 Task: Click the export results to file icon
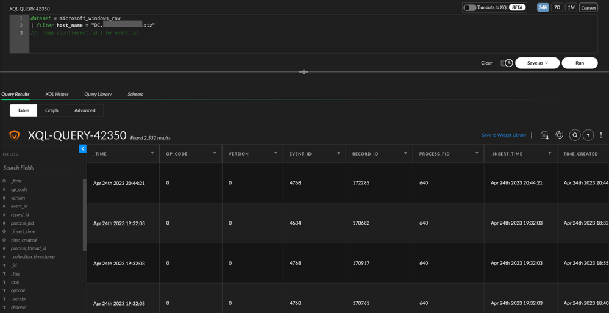coord(544,135)
